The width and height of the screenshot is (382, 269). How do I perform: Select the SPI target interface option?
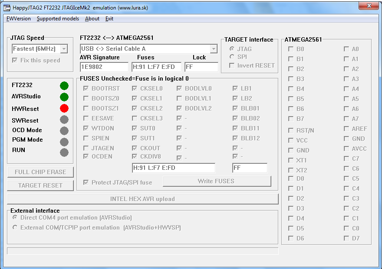pyautogui.click(x=232, y=57)
